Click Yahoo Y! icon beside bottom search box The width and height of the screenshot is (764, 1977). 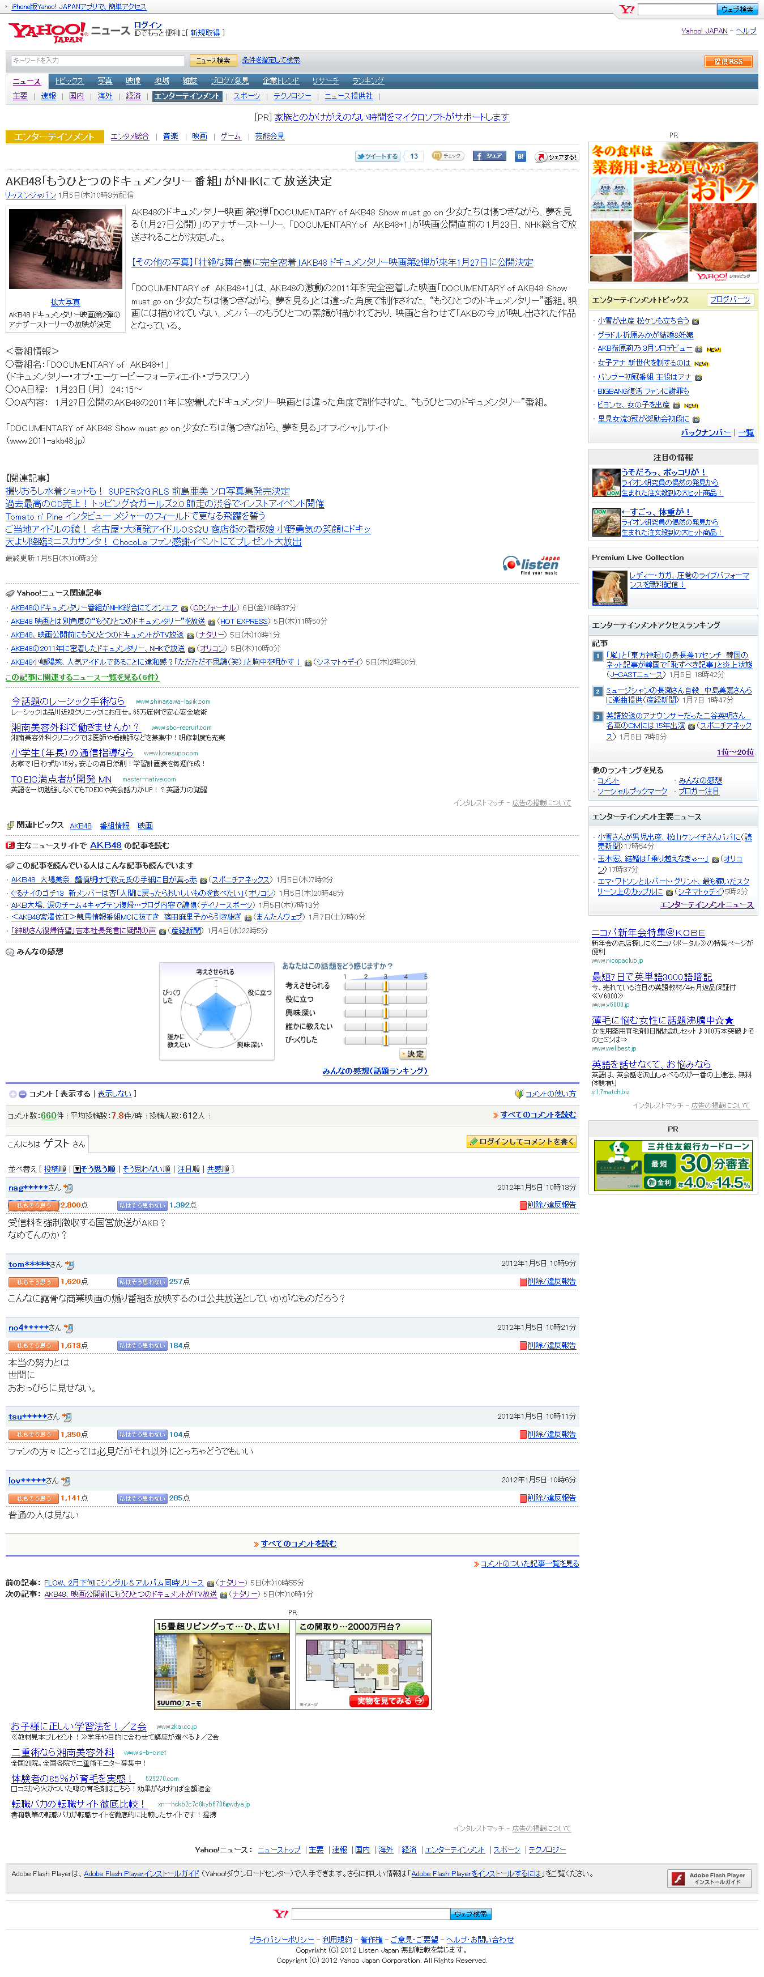(281, 1914)
